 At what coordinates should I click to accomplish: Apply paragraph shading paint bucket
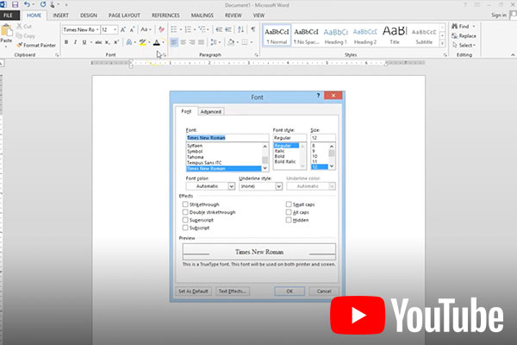231,42
